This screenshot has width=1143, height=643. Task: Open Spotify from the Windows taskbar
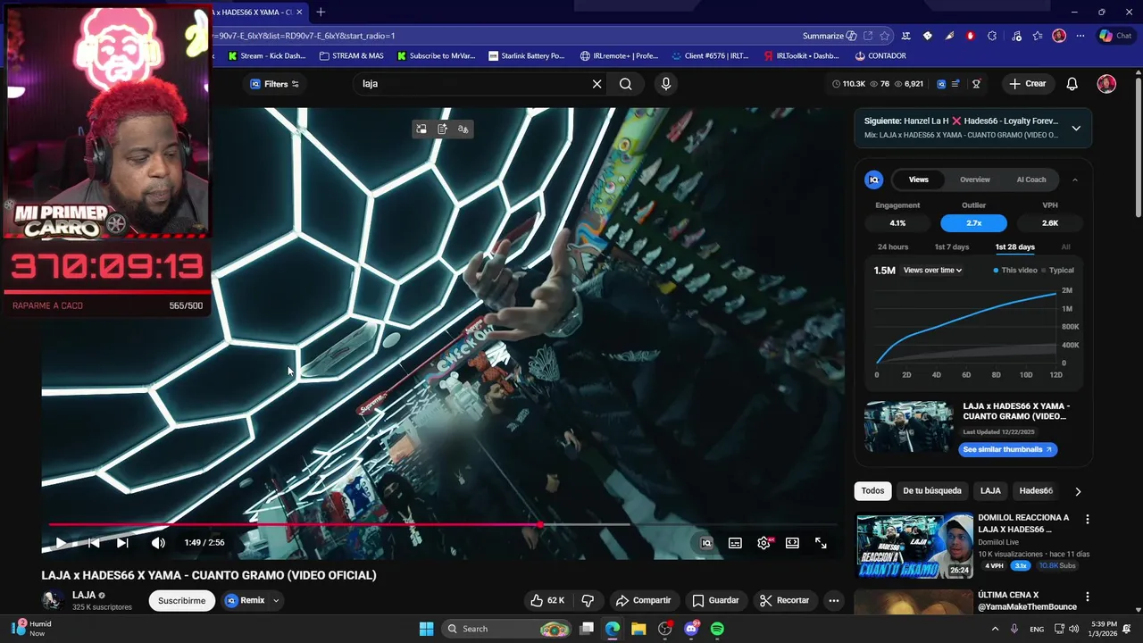click(717, 629)
